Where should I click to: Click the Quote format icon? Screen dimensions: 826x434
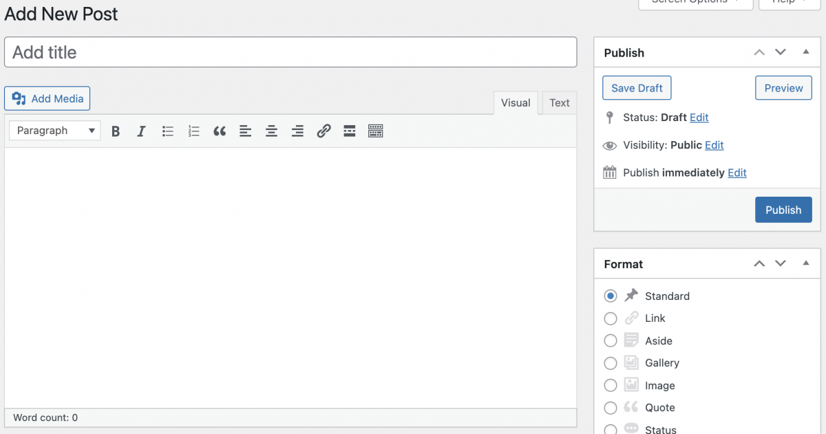tap(631, 407)
